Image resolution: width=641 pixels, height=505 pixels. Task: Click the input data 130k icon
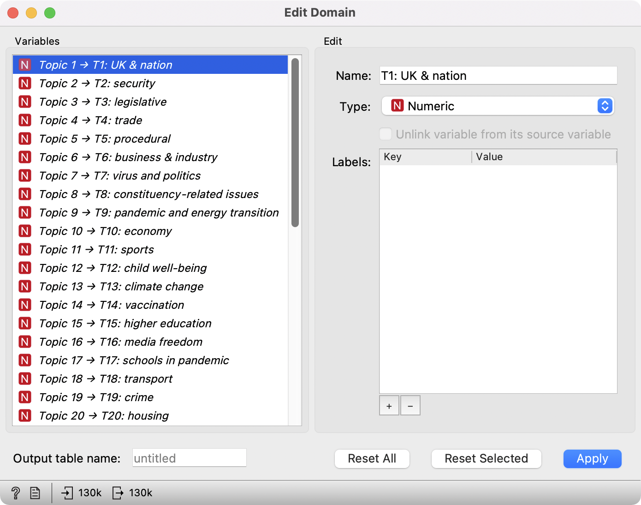(x=67, y=493)
